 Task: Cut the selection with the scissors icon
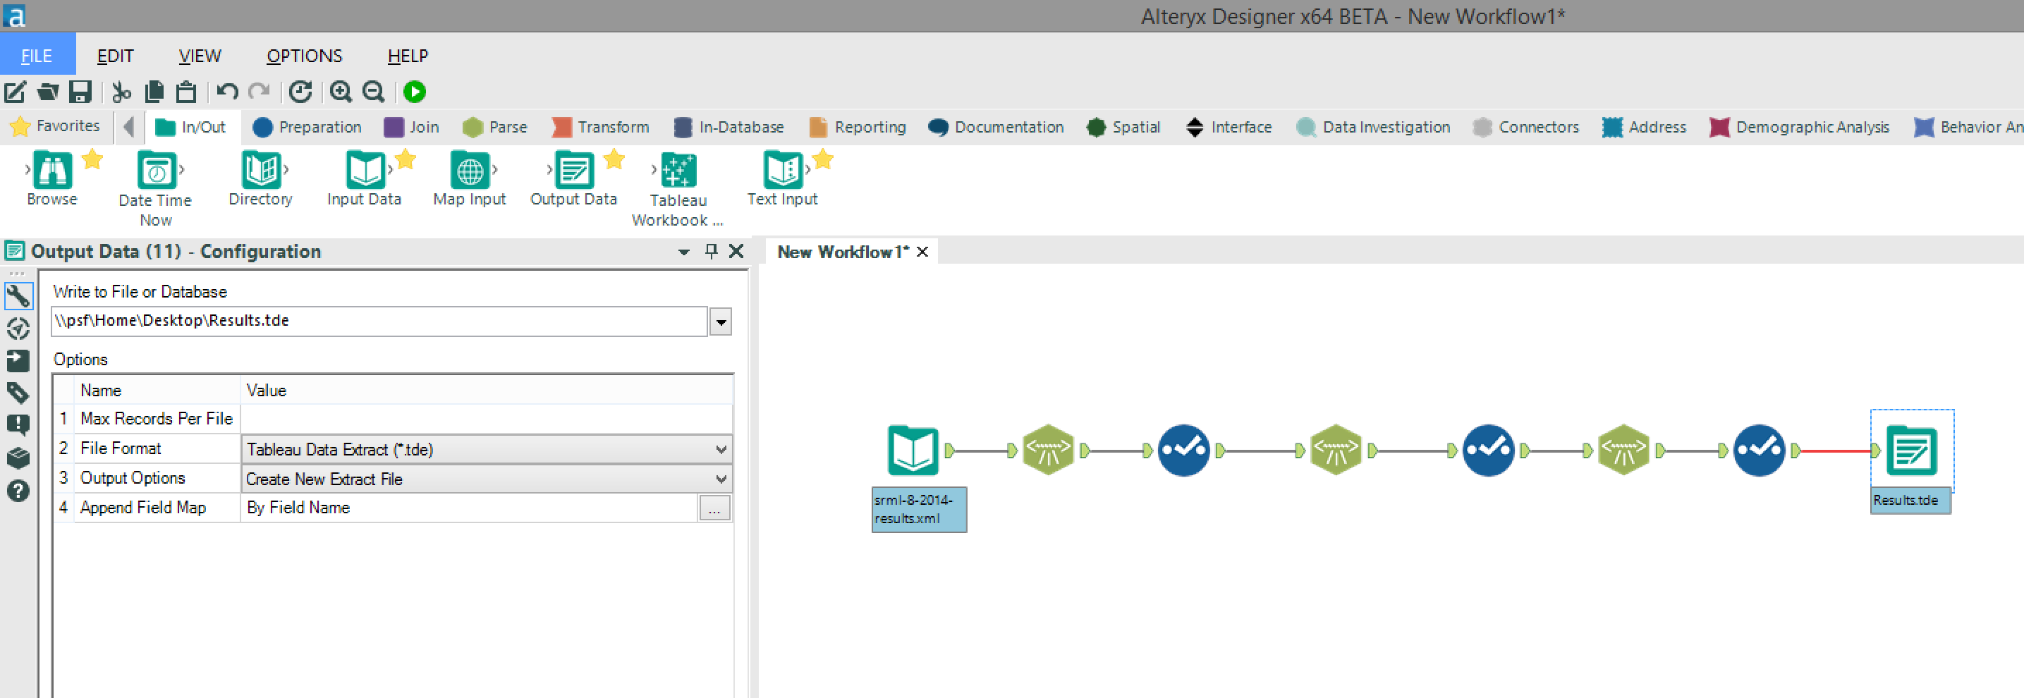121,92
